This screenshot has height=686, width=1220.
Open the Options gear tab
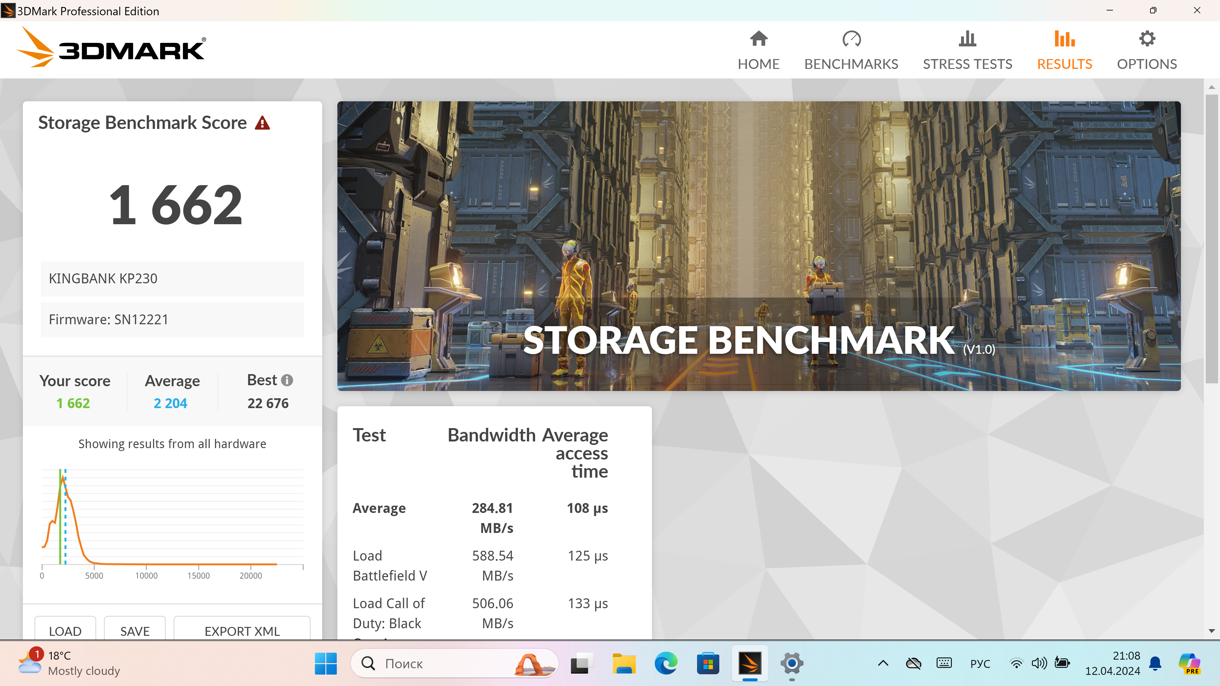coord(1147,50)
